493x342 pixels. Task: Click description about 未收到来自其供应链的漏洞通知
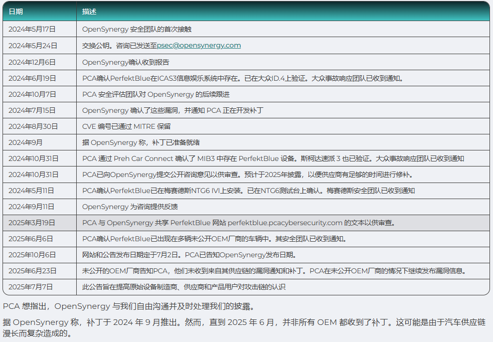coord(274,271)
